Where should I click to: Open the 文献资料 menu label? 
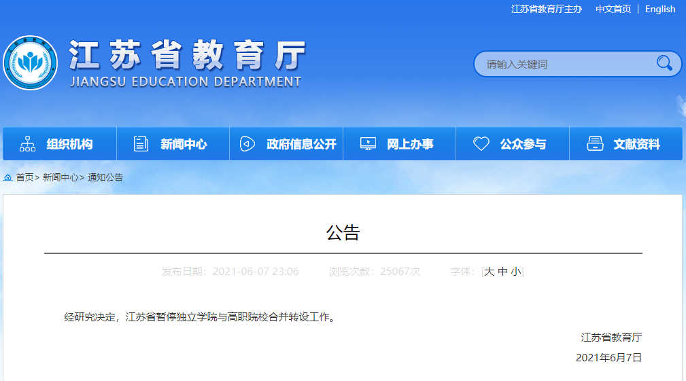click(x=636, y=144)
